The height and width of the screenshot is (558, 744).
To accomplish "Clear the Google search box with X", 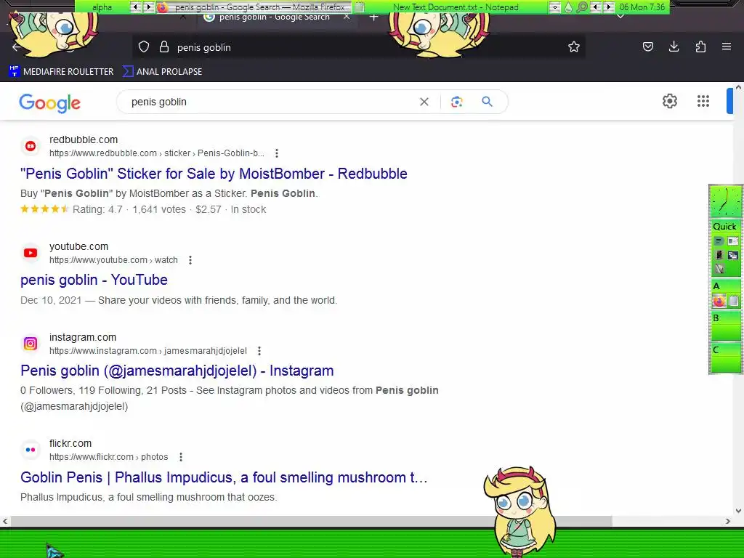I will pyautogui.click(x=424, y=102).
